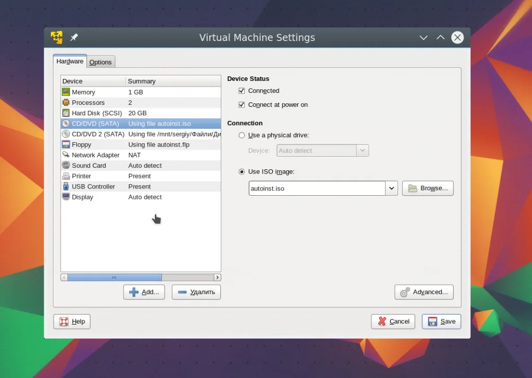
Task: Click the device list horizontal scrollbar
Action: point(114,277)
